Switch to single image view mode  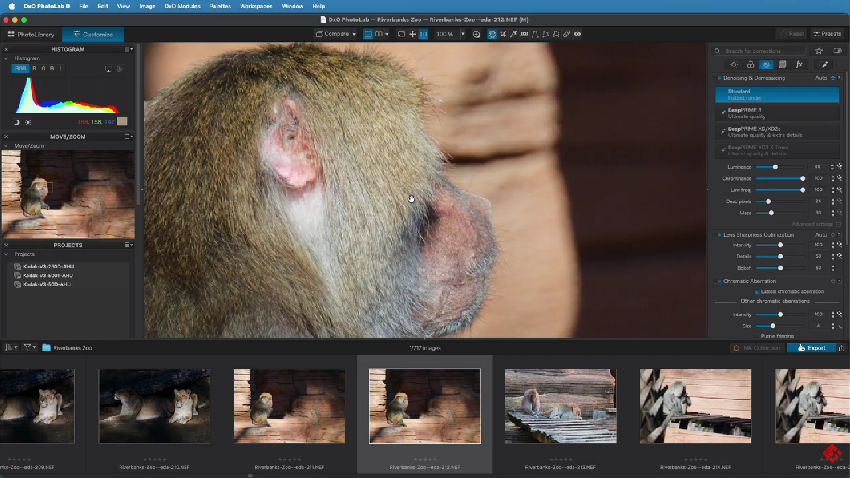point(368,34)
